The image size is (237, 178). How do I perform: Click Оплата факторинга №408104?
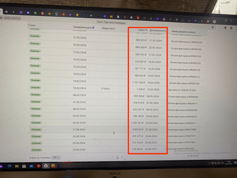184,83
